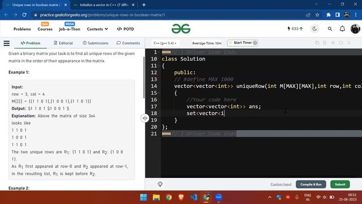
Task: Click the address bar URL
Action: click(102, 15)
